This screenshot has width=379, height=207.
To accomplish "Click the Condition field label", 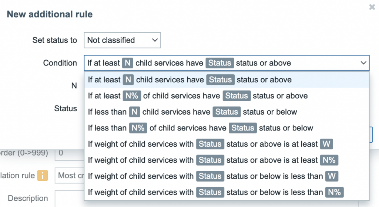I will [60, 63].
